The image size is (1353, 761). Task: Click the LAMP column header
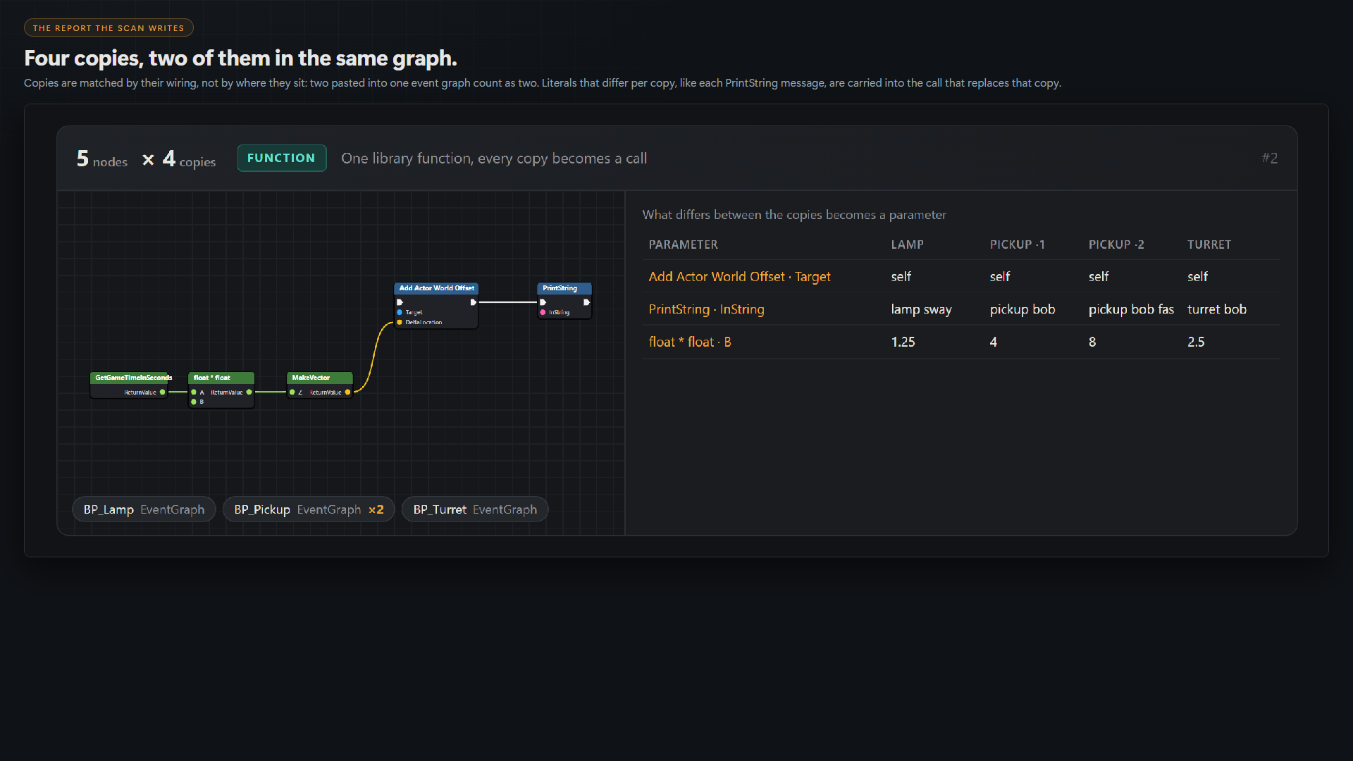907,245
